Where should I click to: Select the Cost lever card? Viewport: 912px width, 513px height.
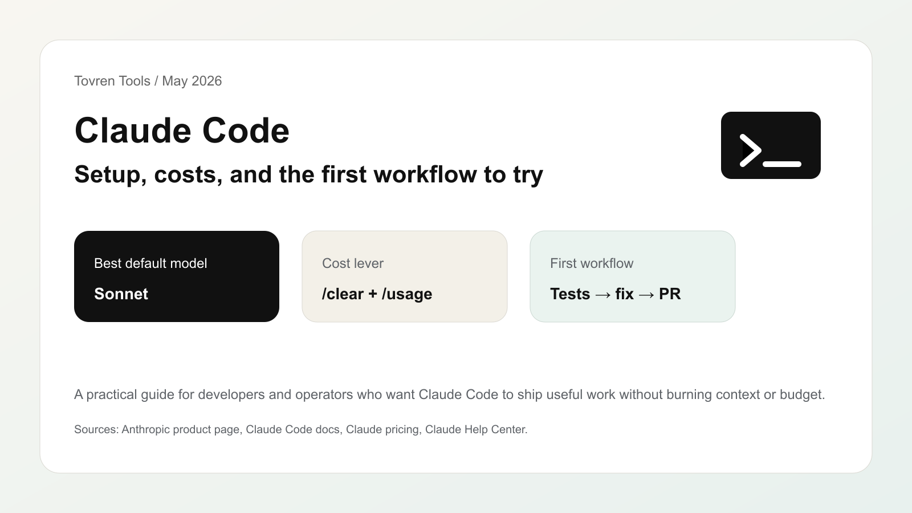click(405, 276)
